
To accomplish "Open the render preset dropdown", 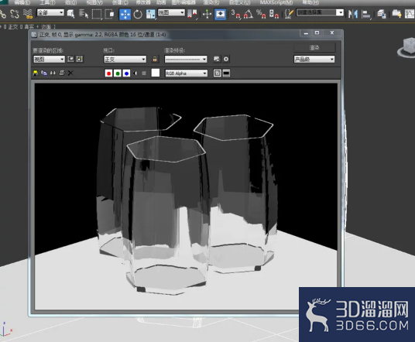I will click(186, 59).
